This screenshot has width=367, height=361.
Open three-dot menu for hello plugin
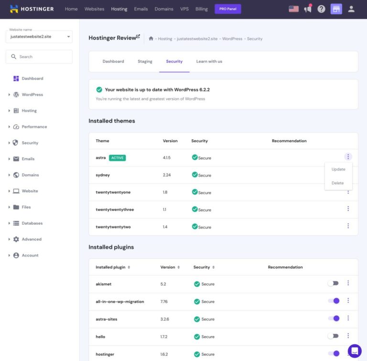point(348,336)
